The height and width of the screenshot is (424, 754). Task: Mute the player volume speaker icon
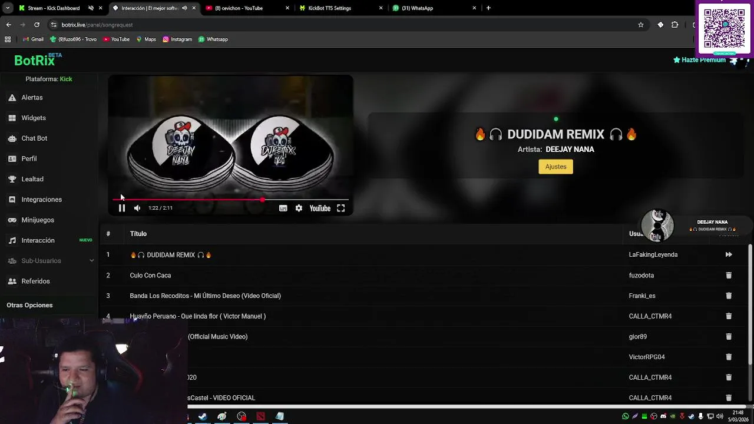137,208
